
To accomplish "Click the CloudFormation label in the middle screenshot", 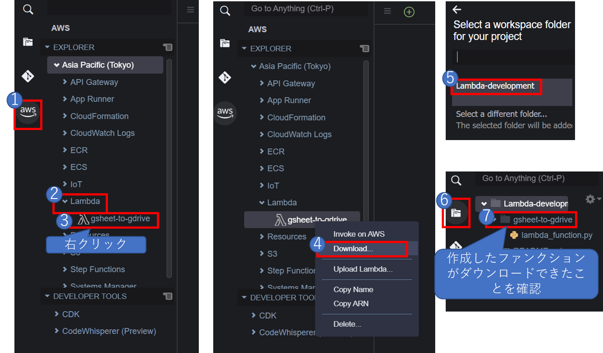I will pos(296,117).
